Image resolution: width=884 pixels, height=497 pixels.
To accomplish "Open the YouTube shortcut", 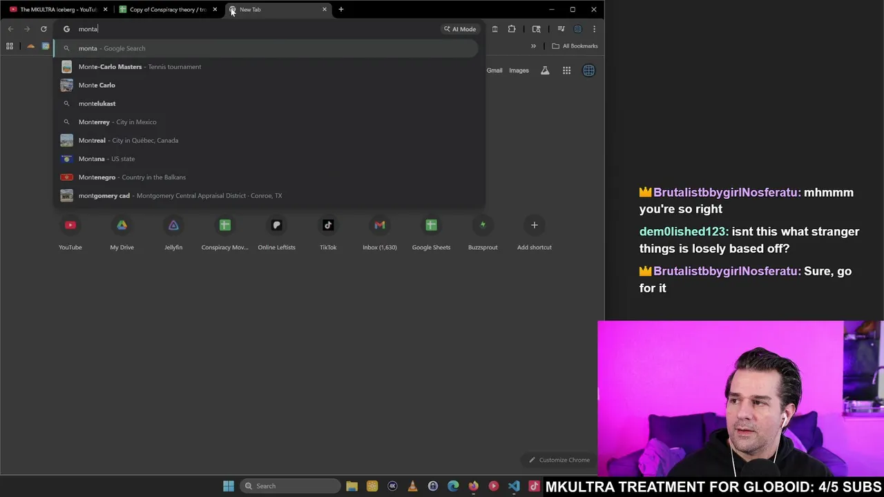I will coord(70,233).
